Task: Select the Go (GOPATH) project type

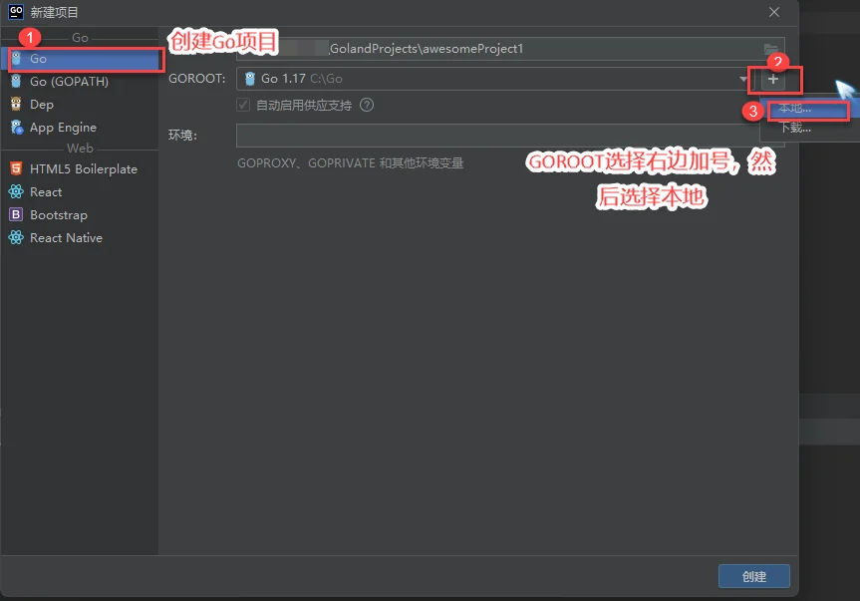Action: coord(80,82)
